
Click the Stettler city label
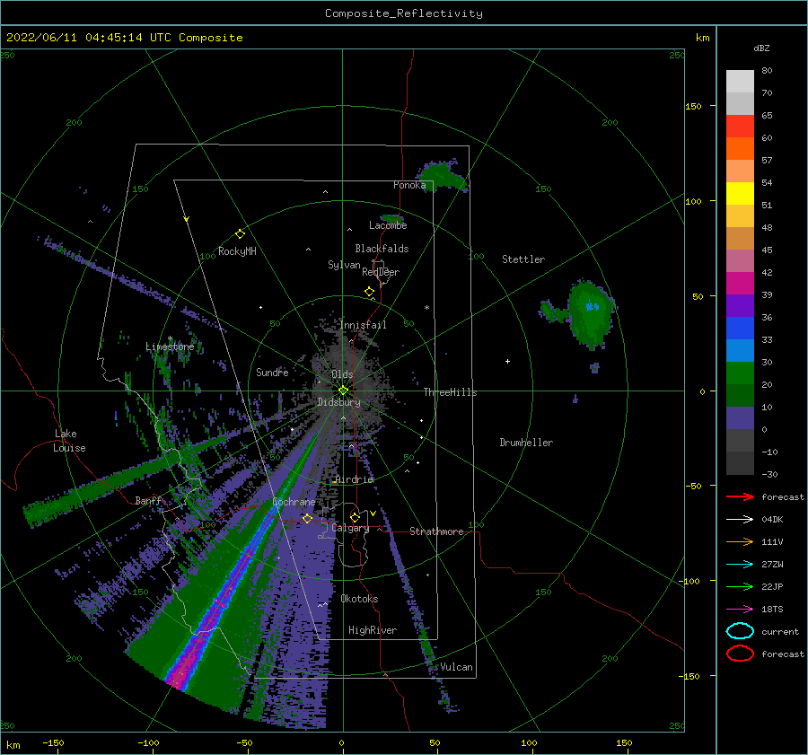523,259
